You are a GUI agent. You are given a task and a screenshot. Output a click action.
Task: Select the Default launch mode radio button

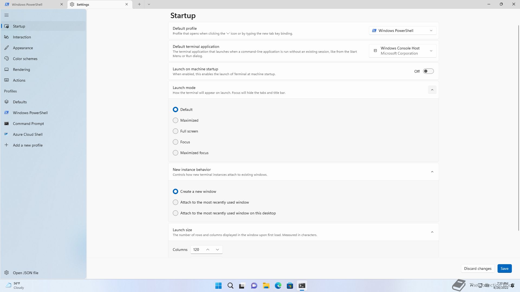coord(175,109)
